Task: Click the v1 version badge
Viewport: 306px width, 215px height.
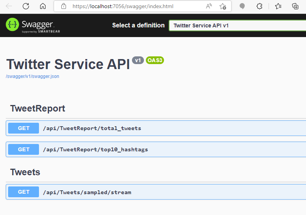Action: pyautogui.click(x=138, y=60)
